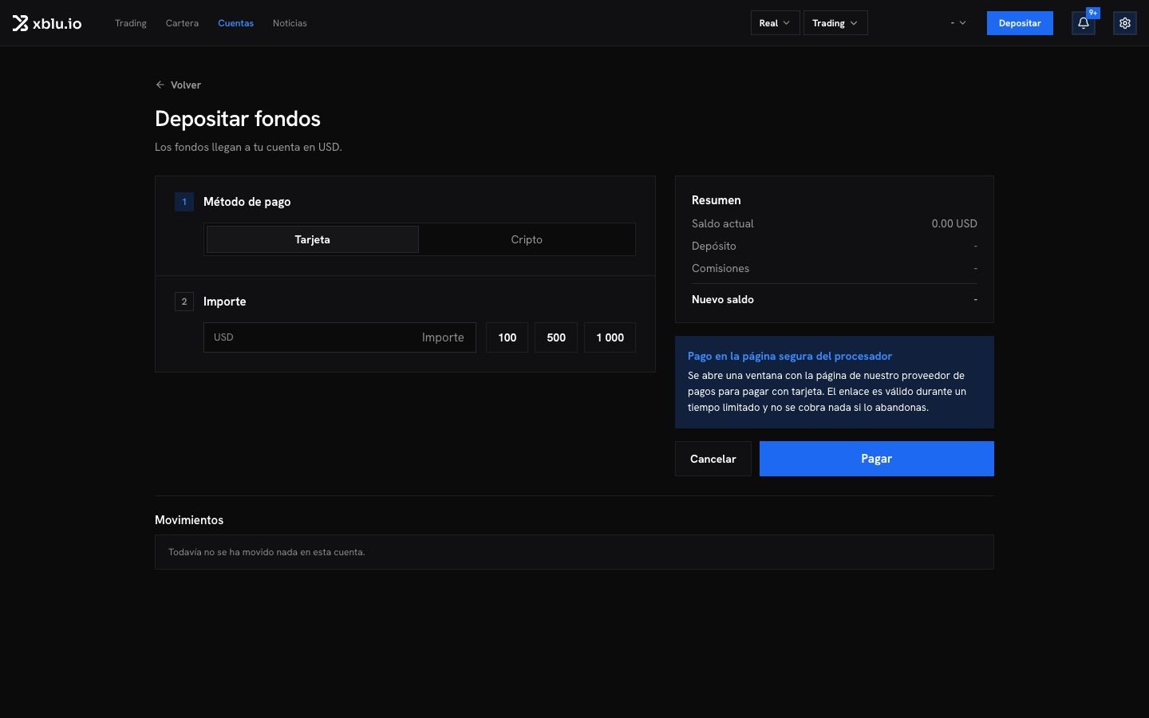The height and width of the screenshot is (718, 1149).
Task: Choose the 1 000 preset amount
Action: 610,337
